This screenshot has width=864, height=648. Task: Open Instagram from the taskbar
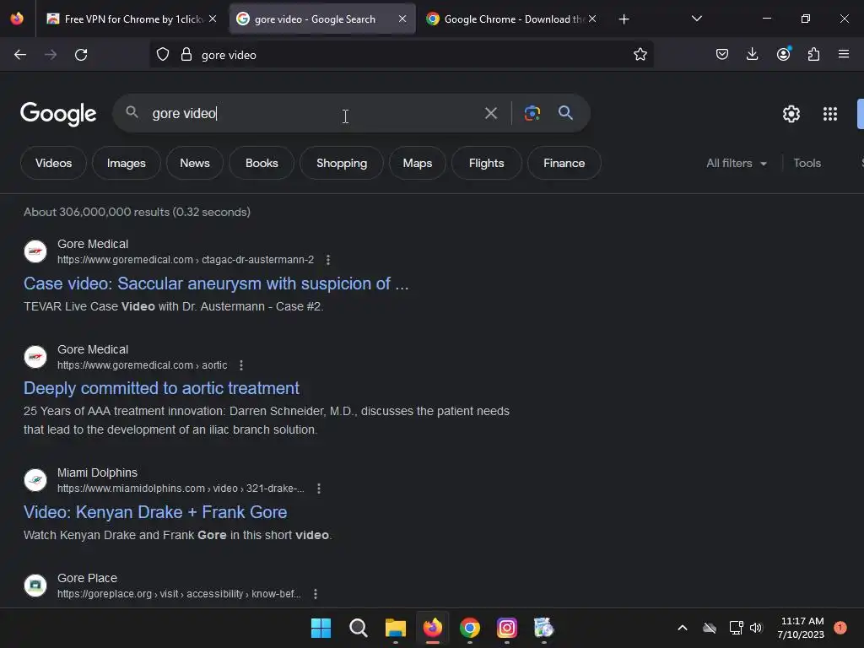pos(506,628)
